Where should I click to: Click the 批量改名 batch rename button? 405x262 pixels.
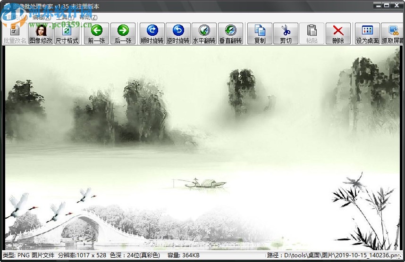point(14,33)
